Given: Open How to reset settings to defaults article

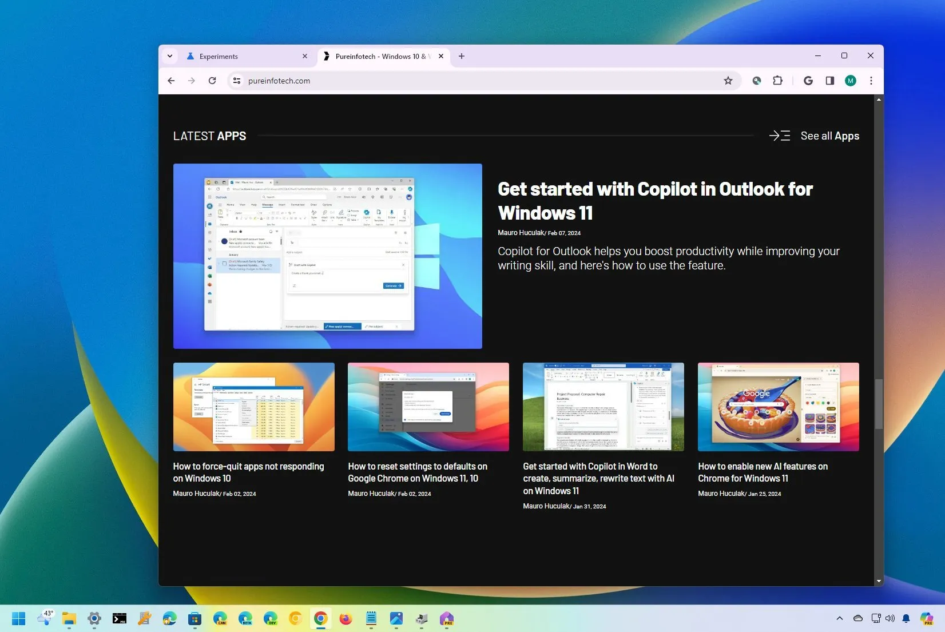Looking at the screenshot, I should tap(418, 472).
